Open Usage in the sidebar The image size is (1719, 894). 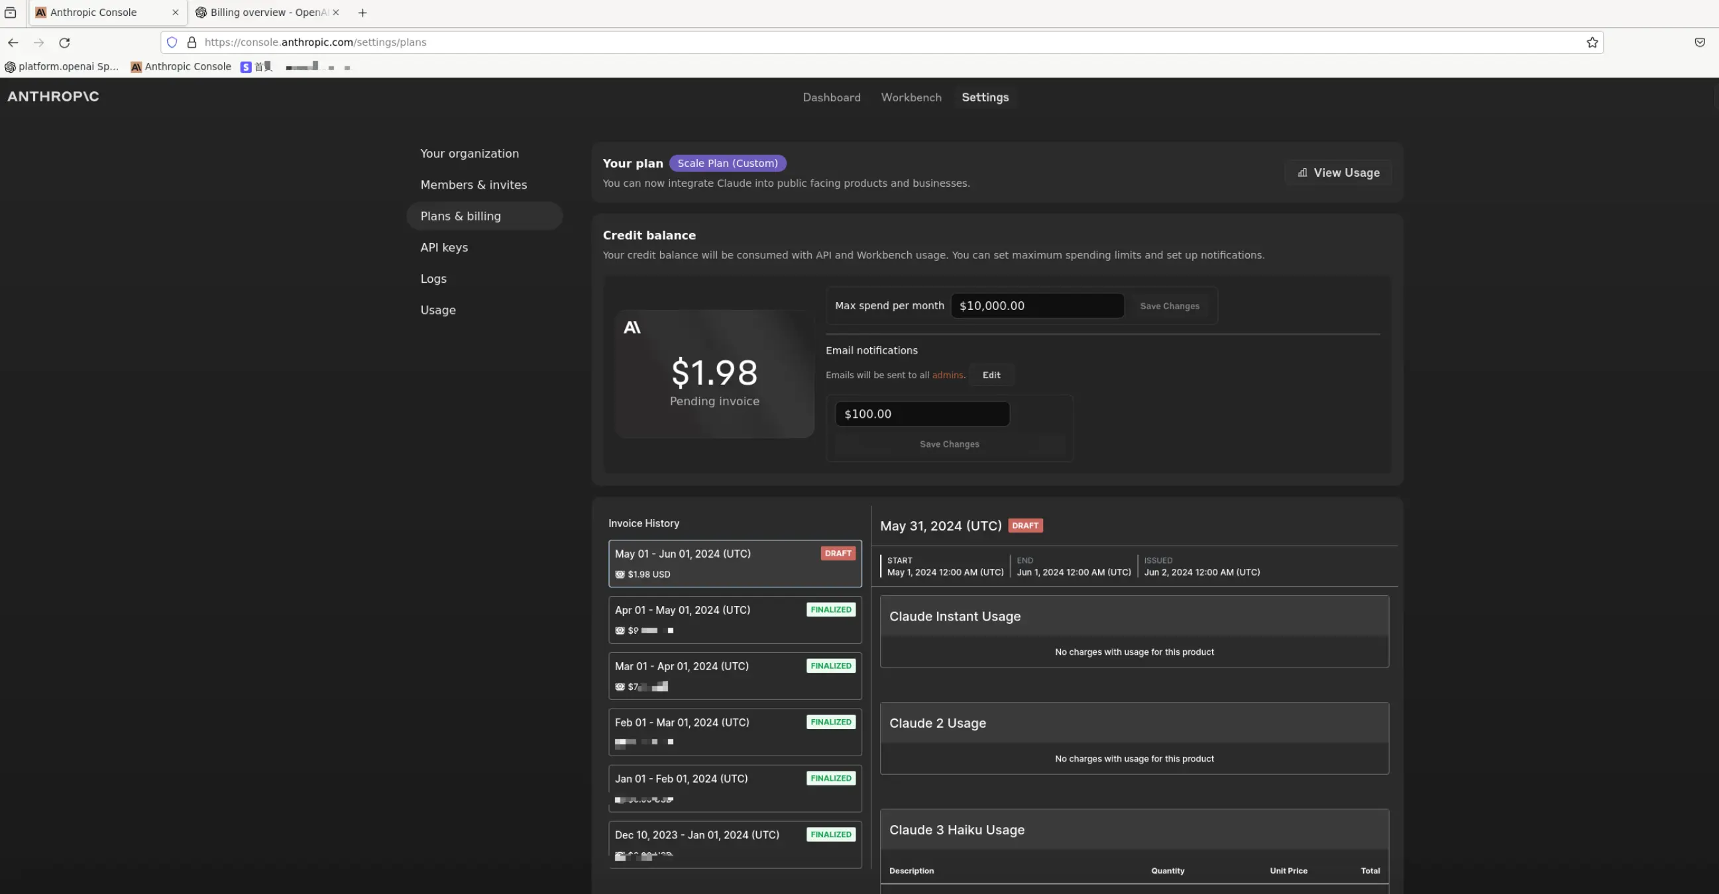pyautogui.click(x=438, y=311)
